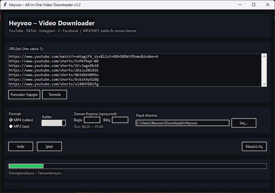This screenshot has height=193, width=275.
Task: Click the Temizle button
Action: (55, 94)
